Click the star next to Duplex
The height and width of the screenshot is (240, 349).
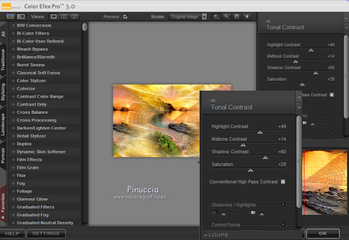tap(13, 144)
